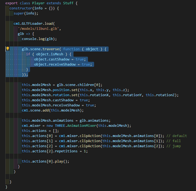Click 'object.castShadow' in selected block

52,59
